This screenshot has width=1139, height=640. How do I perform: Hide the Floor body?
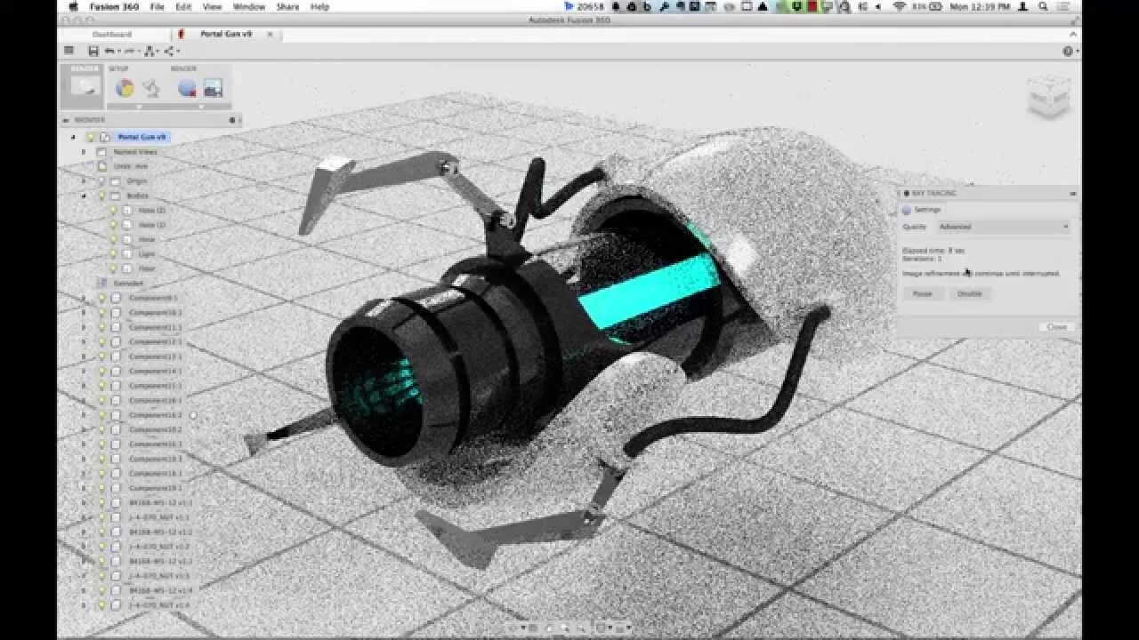tap(113, 268)
